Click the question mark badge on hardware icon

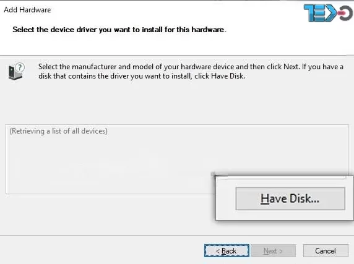coord(20,67)
